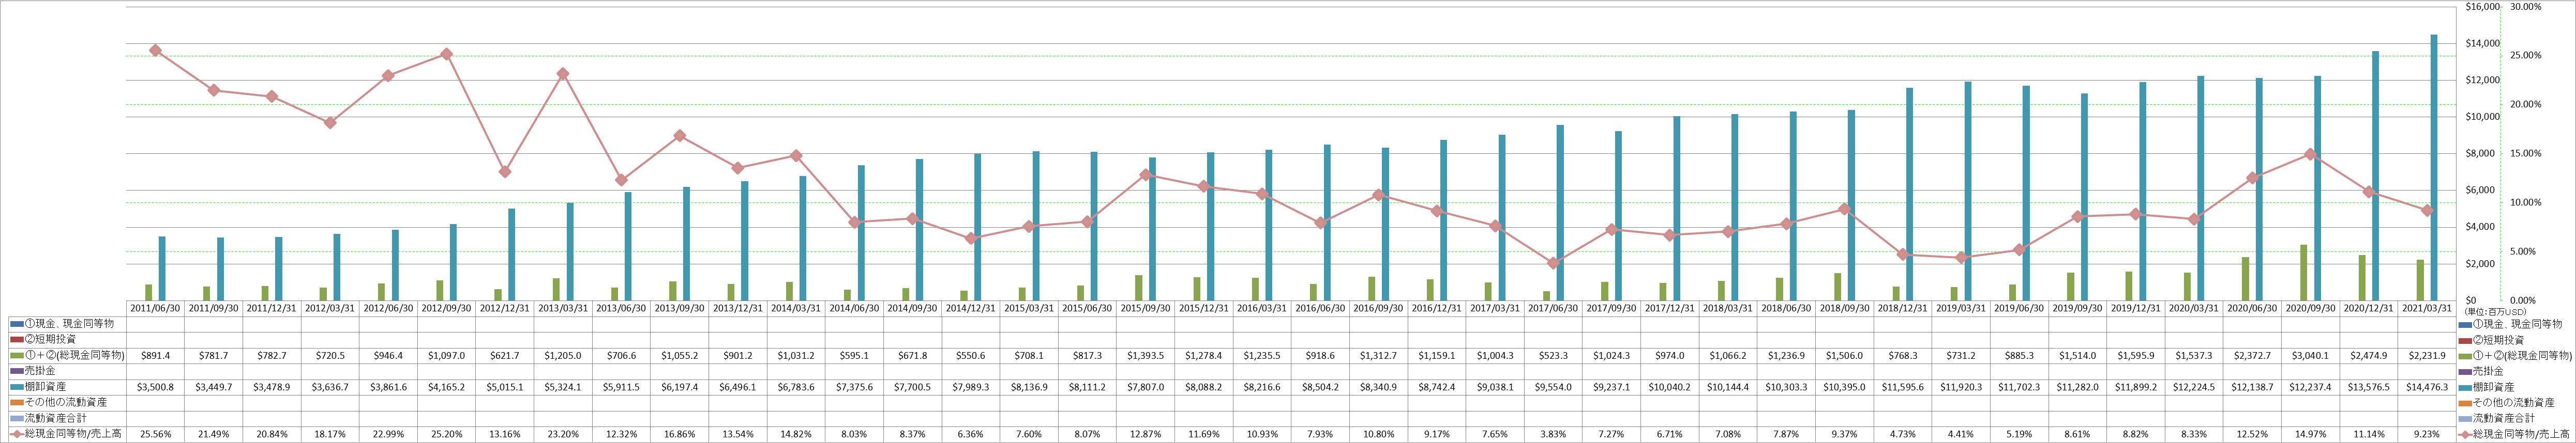Click the 2019/06/30 date column header
Image resolution: width=2576 pixels, height=443 pixels.
click(x=2019, y=308)
